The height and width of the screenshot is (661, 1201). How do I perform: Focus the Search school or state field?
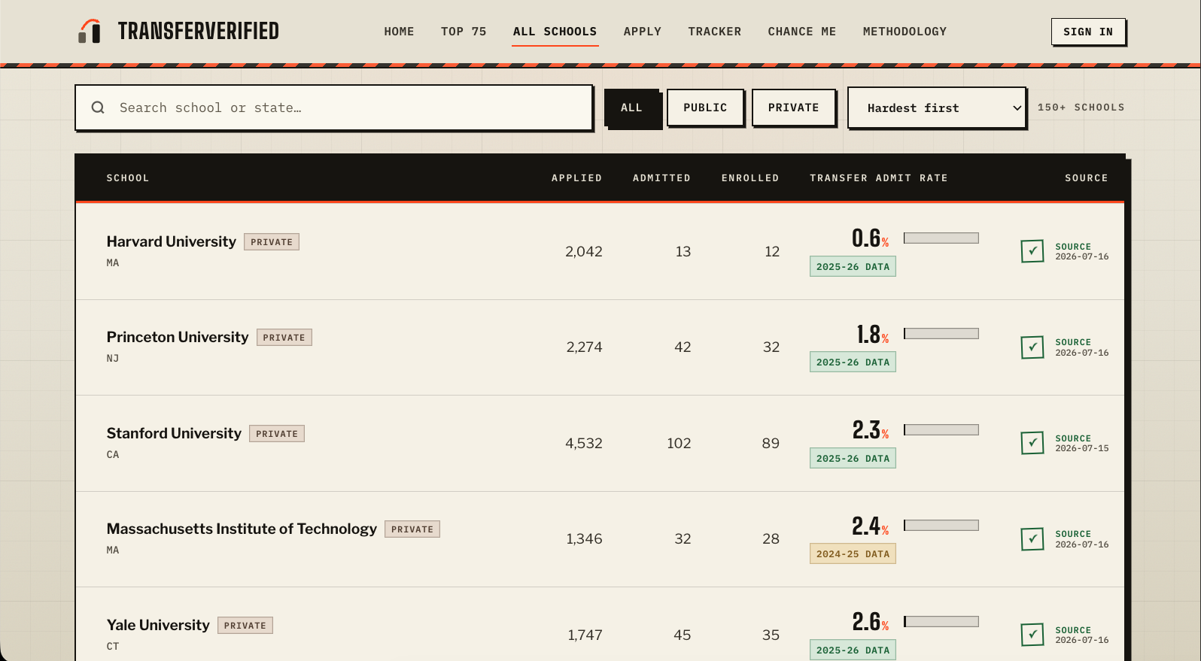334,108
